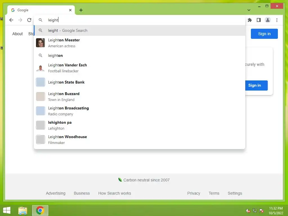Open the Extensions puzzle icon
This screenshot has height=216, width=288.
[x=250, y=20]
